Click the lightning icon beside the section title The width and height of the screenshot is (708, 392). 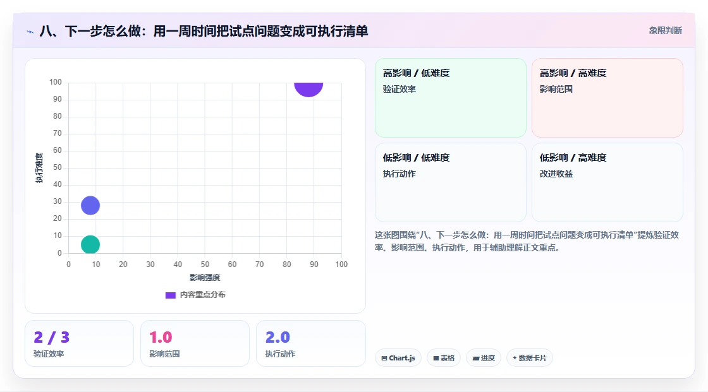pos(30,32)
